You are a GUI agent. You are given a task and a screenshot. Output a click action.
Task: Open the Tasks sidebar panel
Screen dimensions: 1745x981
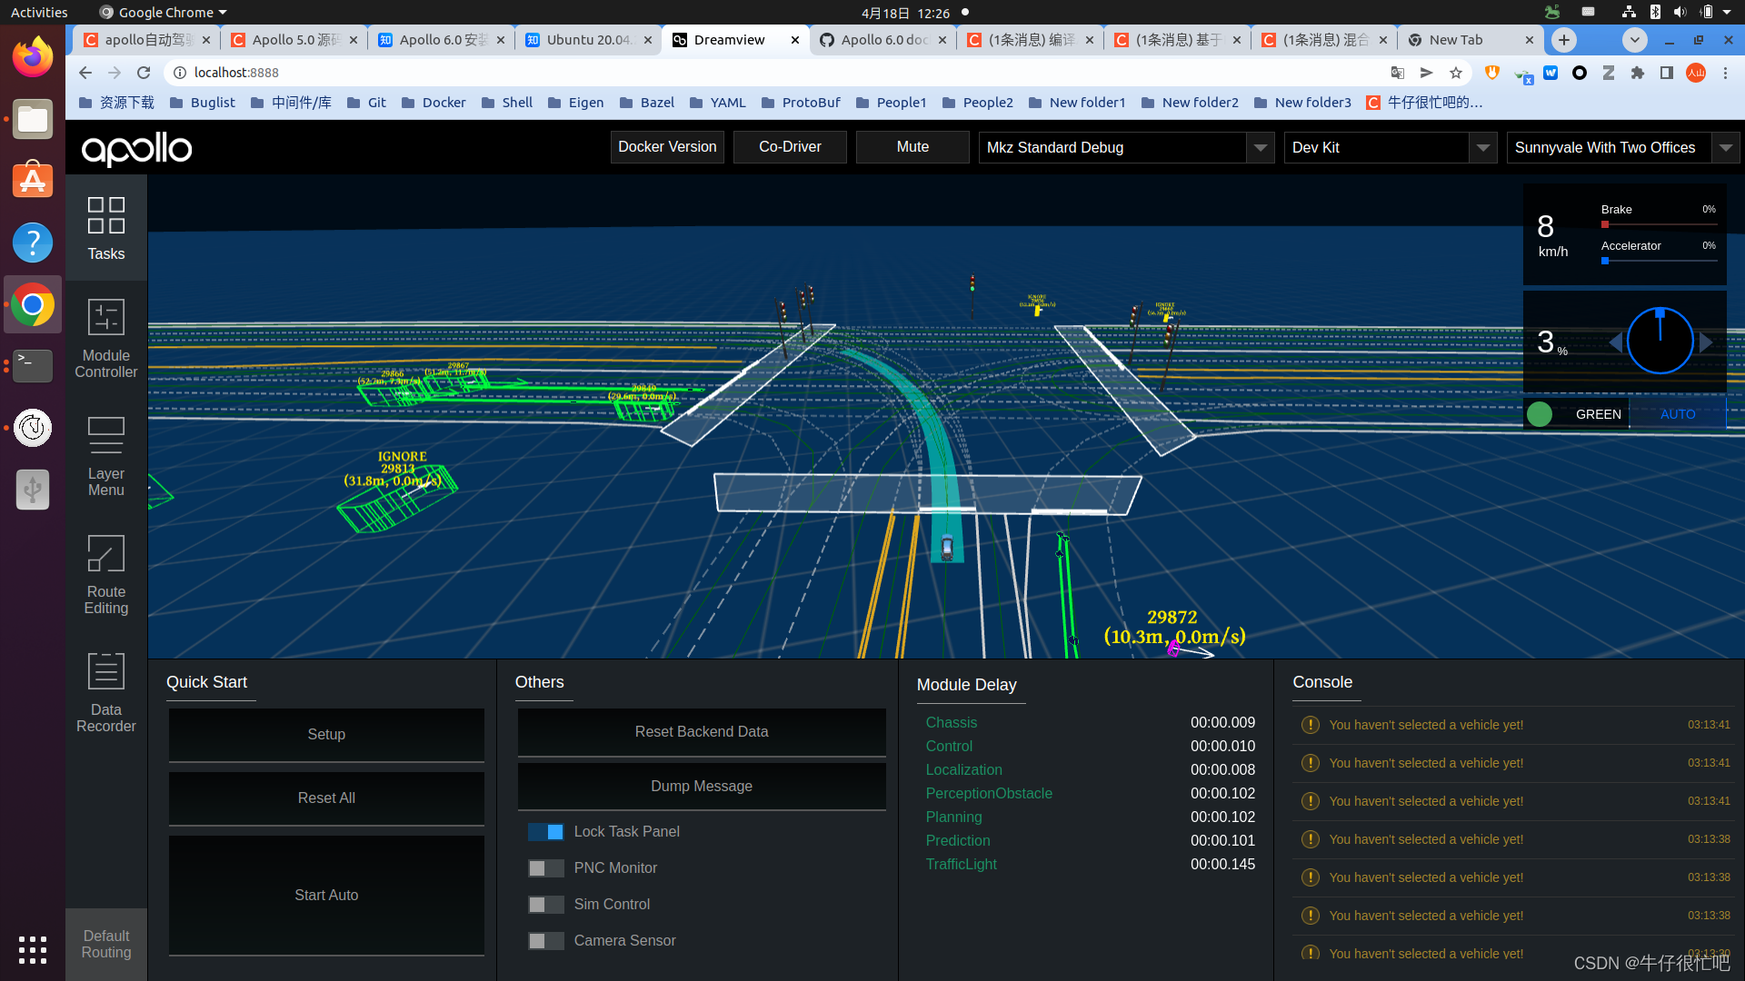click(105, 227)
